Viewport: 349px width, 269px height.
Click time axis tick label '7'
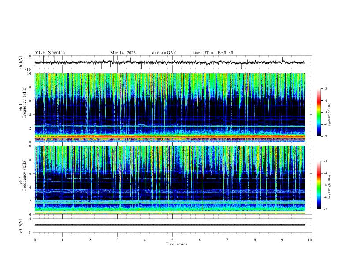click(x=227, y=240)
